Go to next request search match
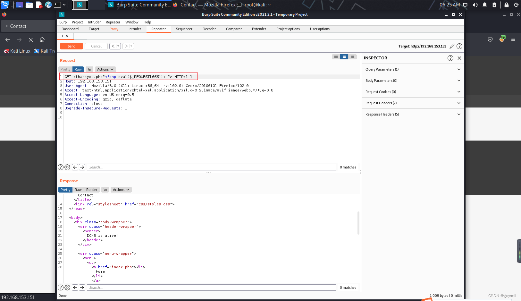Screen dimensions: 521x301 click(82, 167)
